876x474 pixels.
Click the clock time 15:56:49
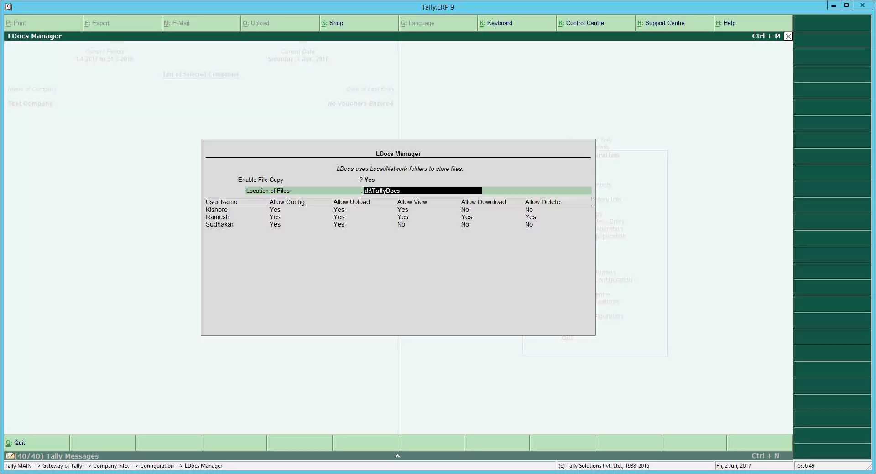point(804,466)
